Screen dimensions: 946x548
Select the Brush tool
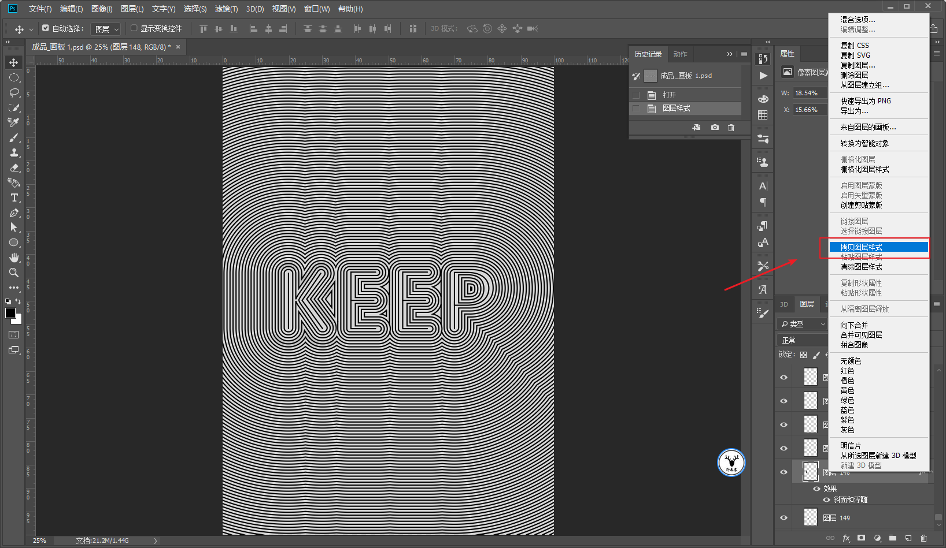pos(14,137)
